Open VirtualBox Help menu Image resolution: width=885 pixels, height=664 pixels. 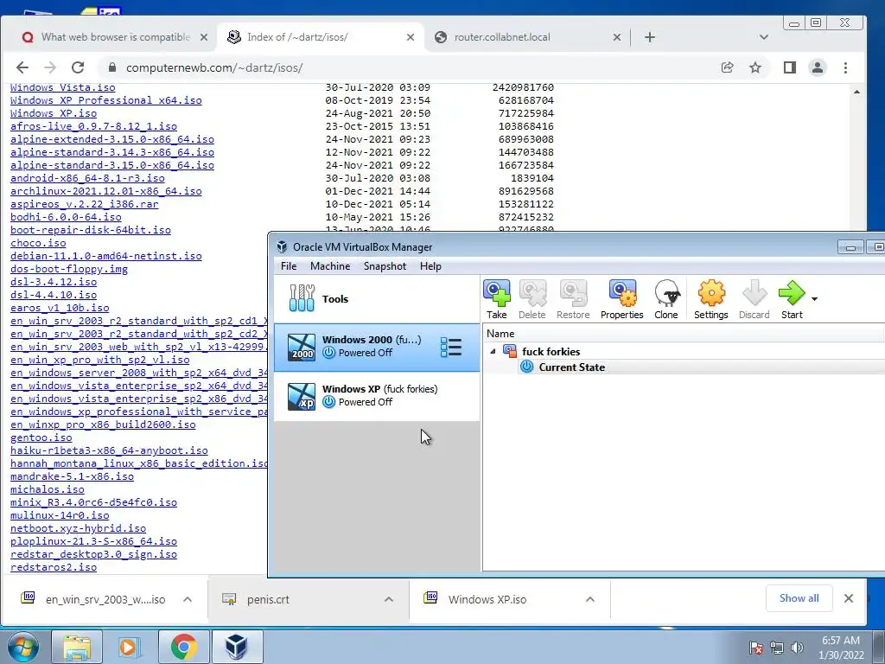click(430, 266)
